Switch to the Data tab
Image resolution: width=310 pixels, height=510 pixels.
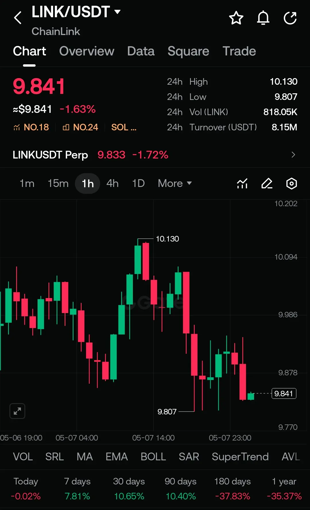(141, 51)
